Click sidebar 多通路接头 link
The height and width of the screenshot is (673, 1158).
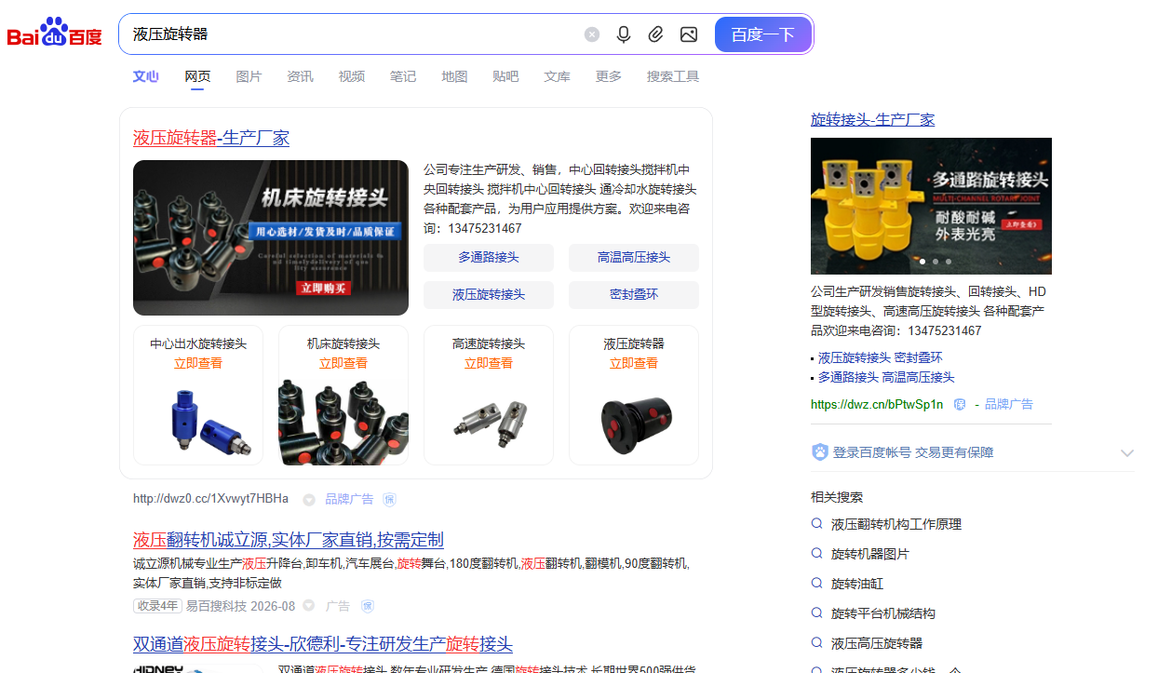click(848, 377)
